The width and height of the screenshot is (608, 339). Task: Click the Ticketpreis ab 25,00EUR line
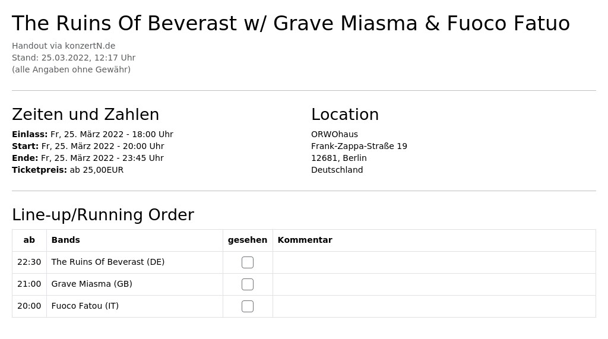(x=68, y=170)
